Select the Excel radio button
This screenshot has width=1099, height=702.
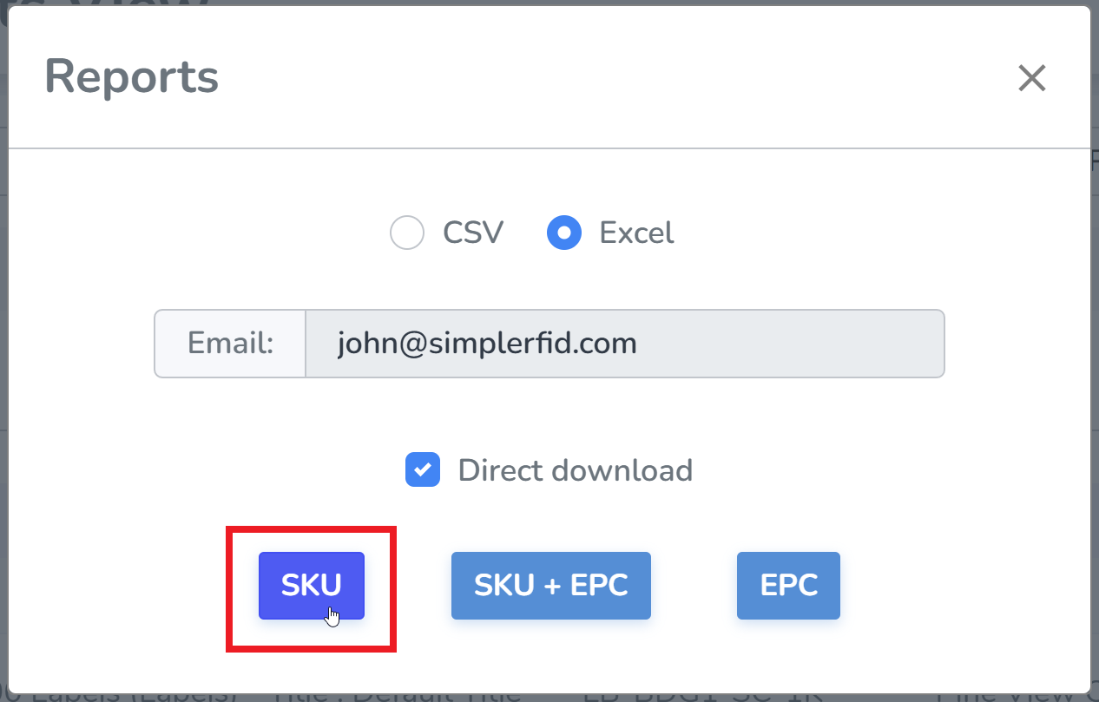564,233
